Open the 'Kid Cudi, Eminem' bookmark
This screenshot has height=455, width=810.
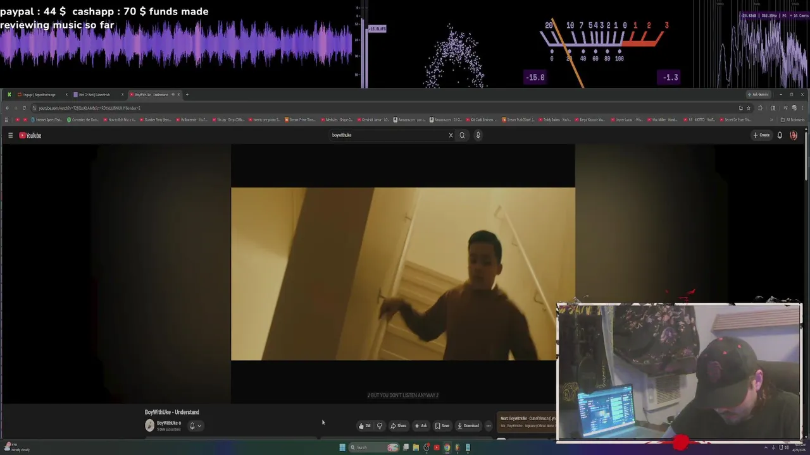point(482,119)
